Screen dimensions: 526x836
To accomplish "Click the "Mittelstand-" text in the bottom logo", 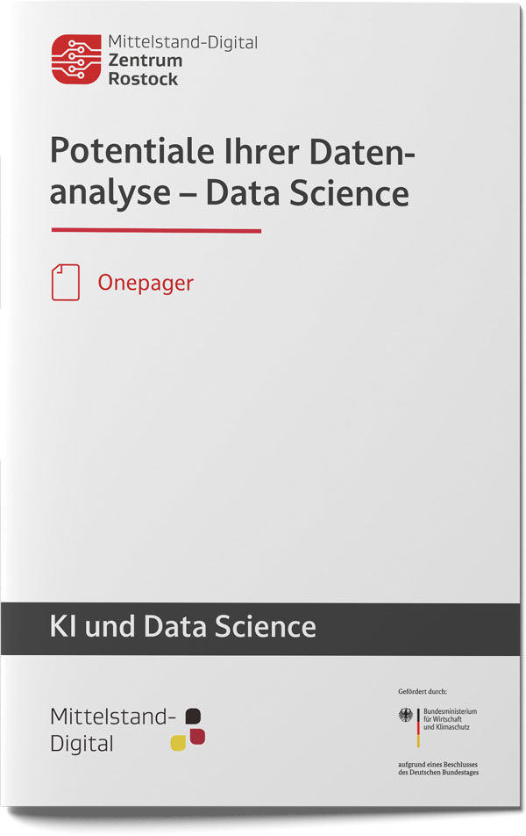I will pos(113,717).
